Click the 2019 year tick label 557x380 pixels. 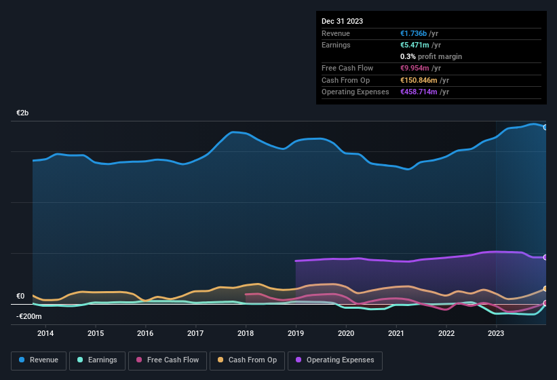point(296,333)
